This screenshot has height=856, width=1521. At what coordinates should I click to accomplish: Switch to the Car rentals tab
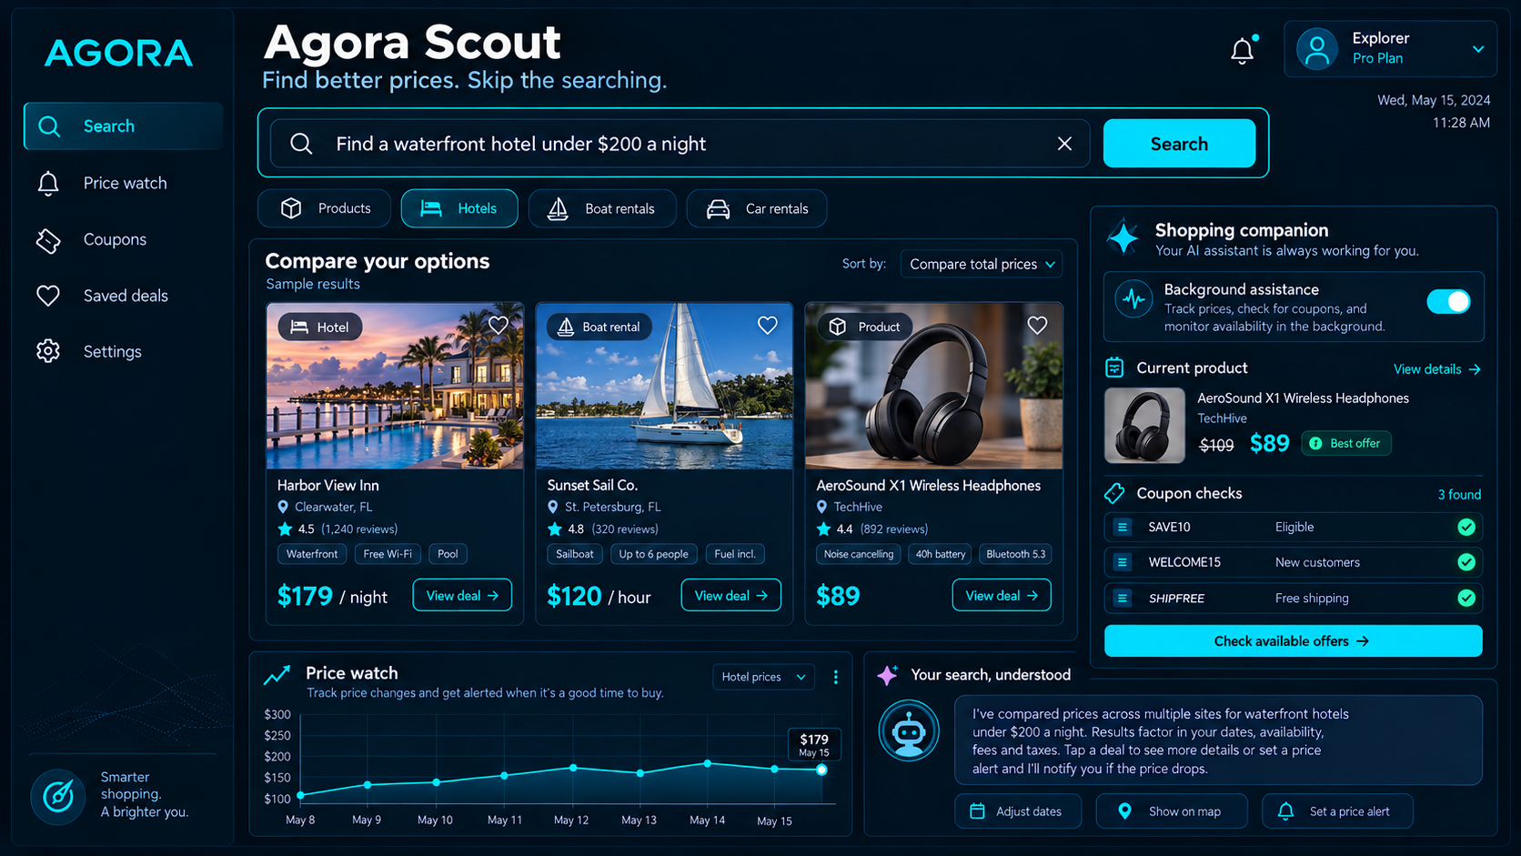point(757,208)
